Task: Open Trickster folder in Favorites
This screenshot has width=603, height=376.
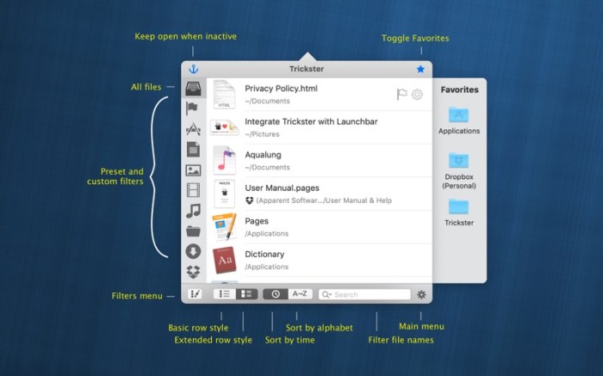Action: [x=459, y=213]
